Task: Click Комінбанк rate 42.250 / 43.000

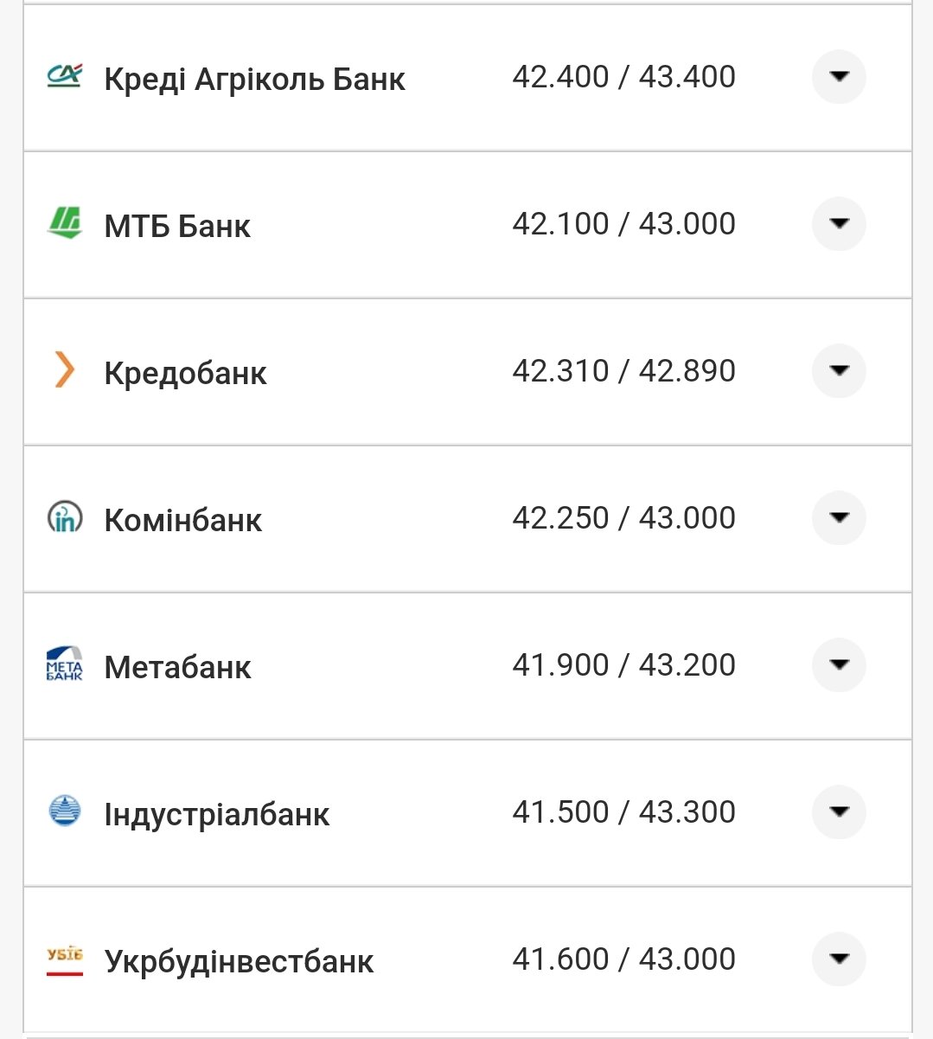Action: point(623,518)
